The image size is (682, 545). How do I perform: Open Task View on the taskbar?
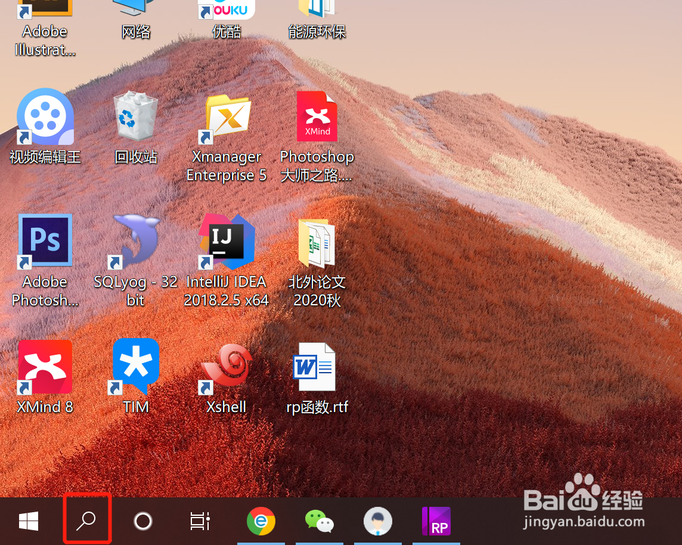coord(200,521)
